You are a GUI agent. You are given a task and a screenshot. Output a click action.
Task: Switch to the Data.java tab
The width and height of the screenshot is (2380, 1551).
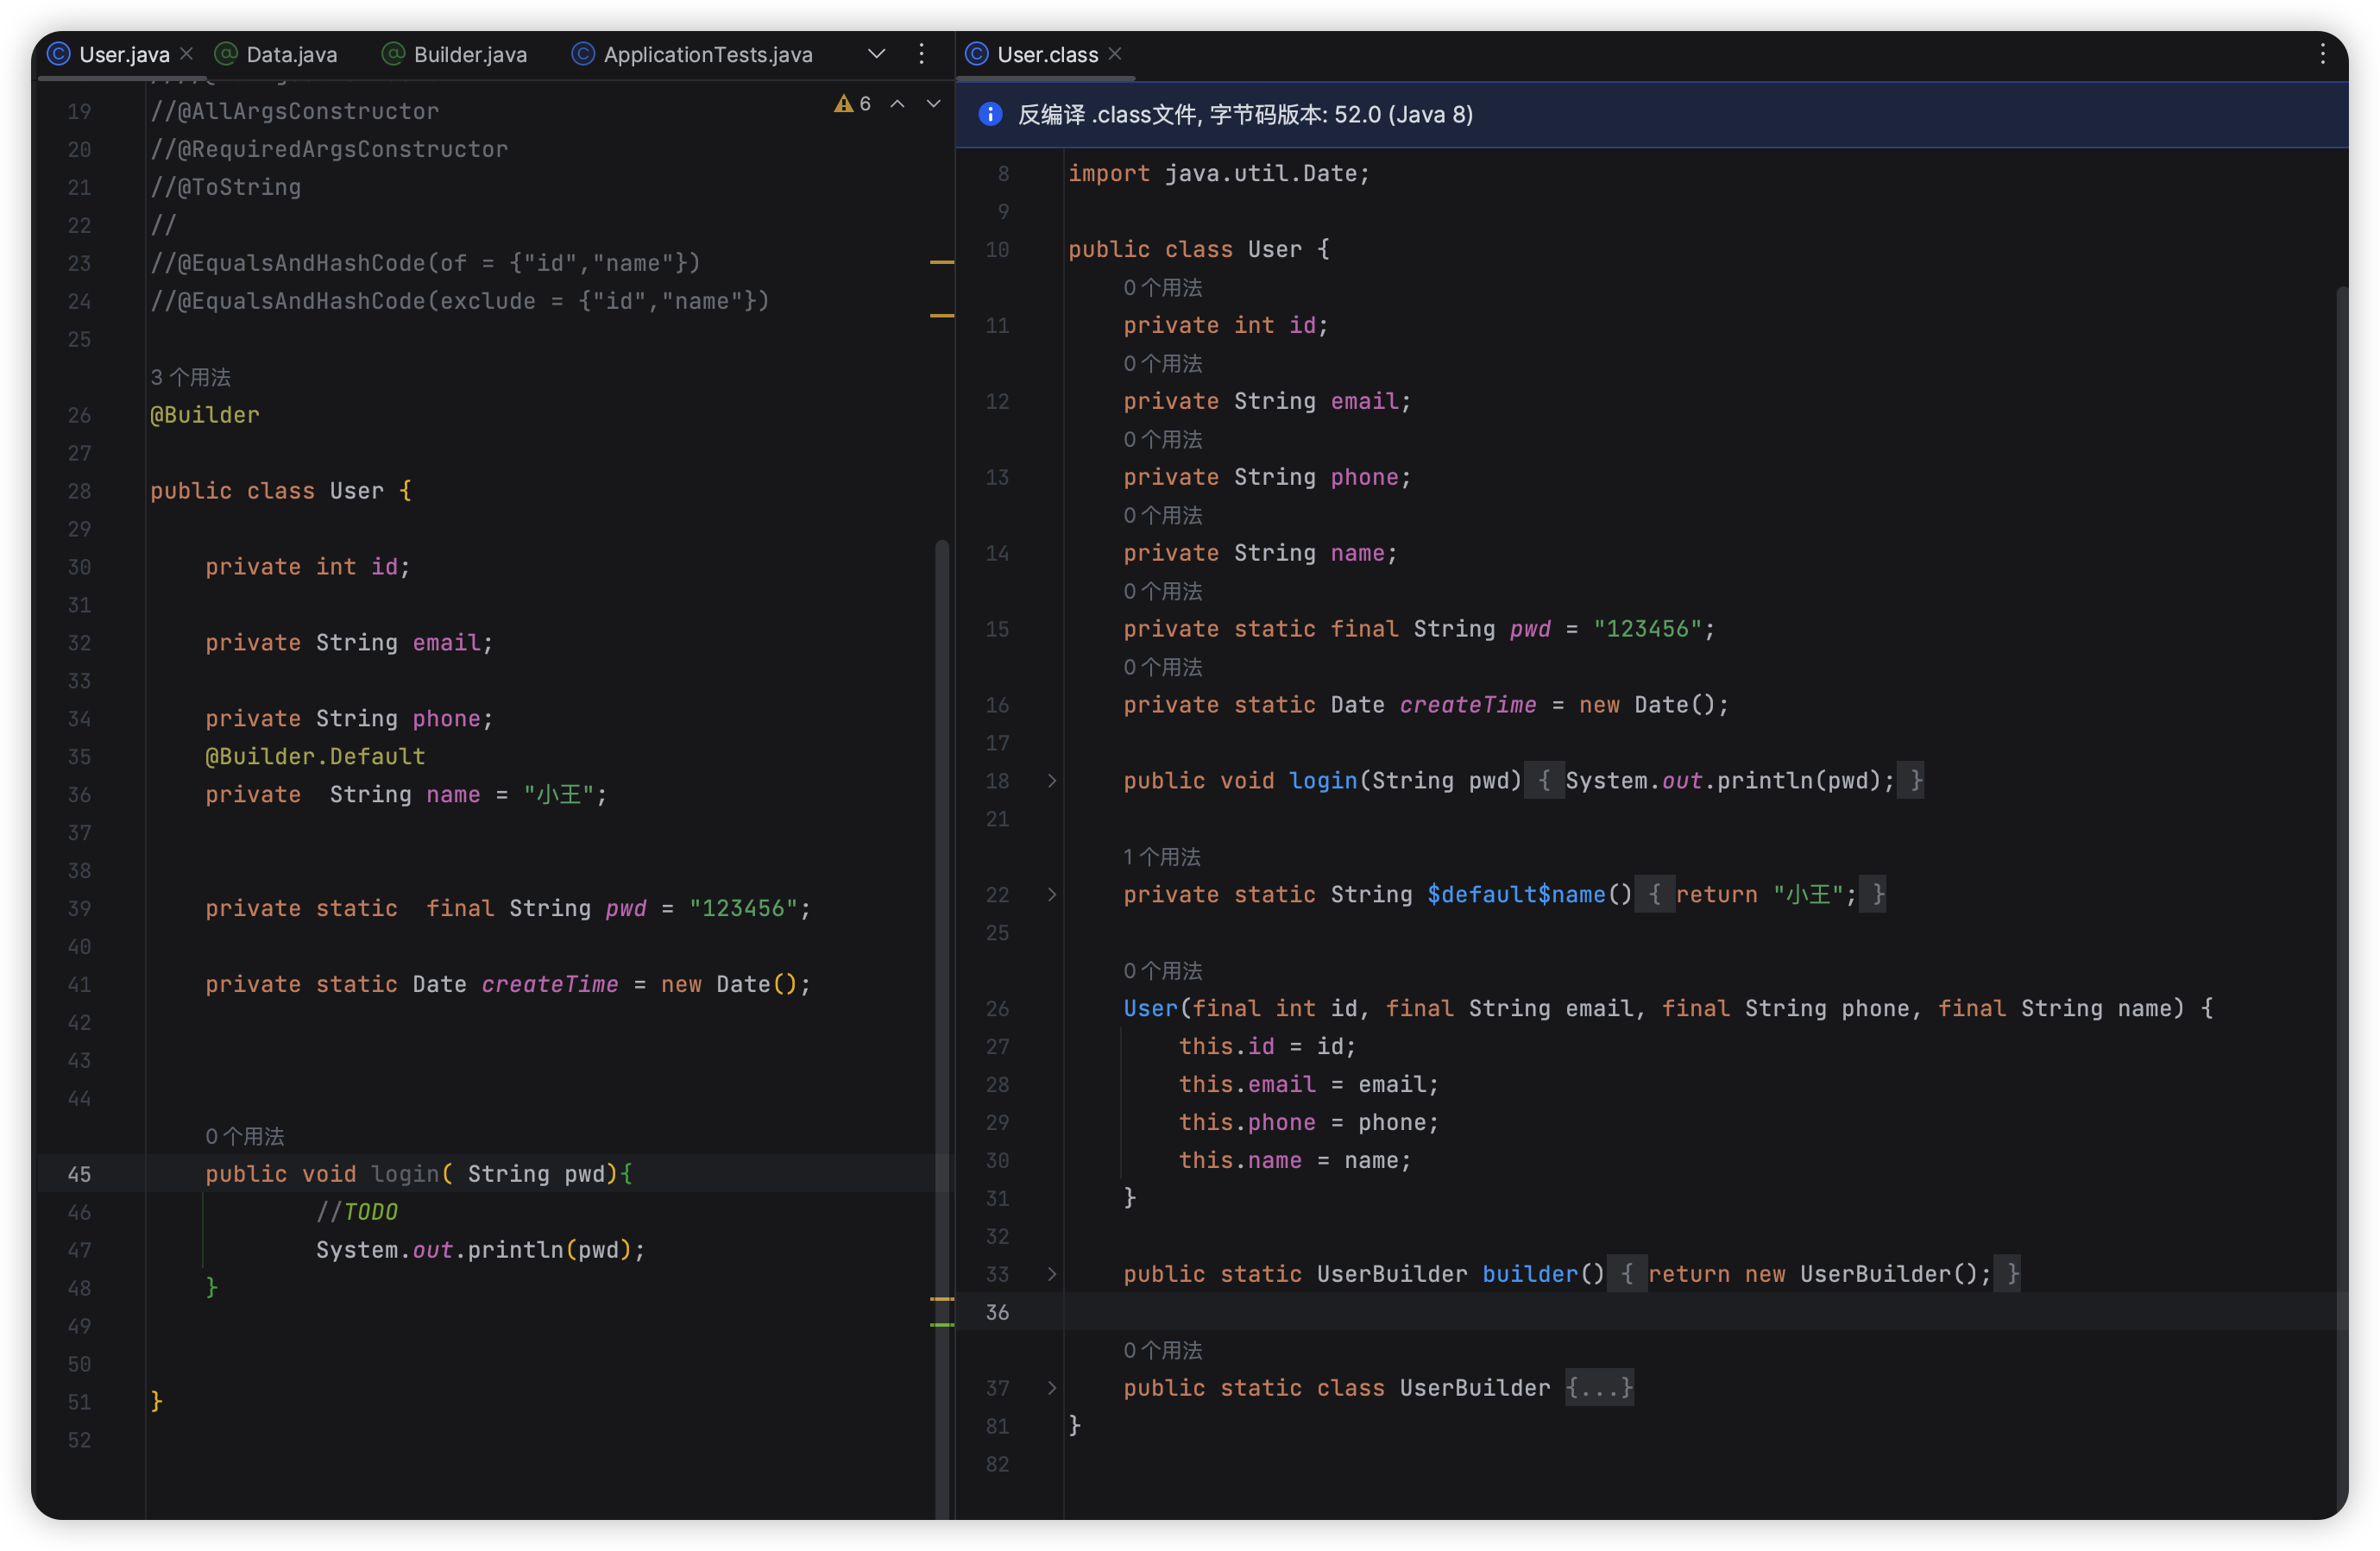coord(291,54)
